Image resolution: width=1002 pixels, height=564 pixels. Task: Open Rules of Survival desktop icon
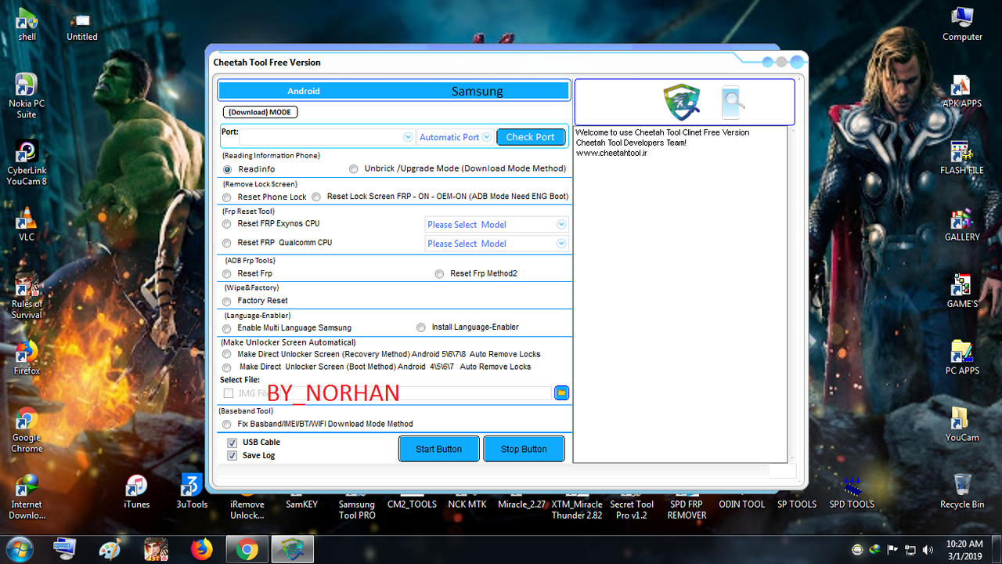click(x=27, y=296)
